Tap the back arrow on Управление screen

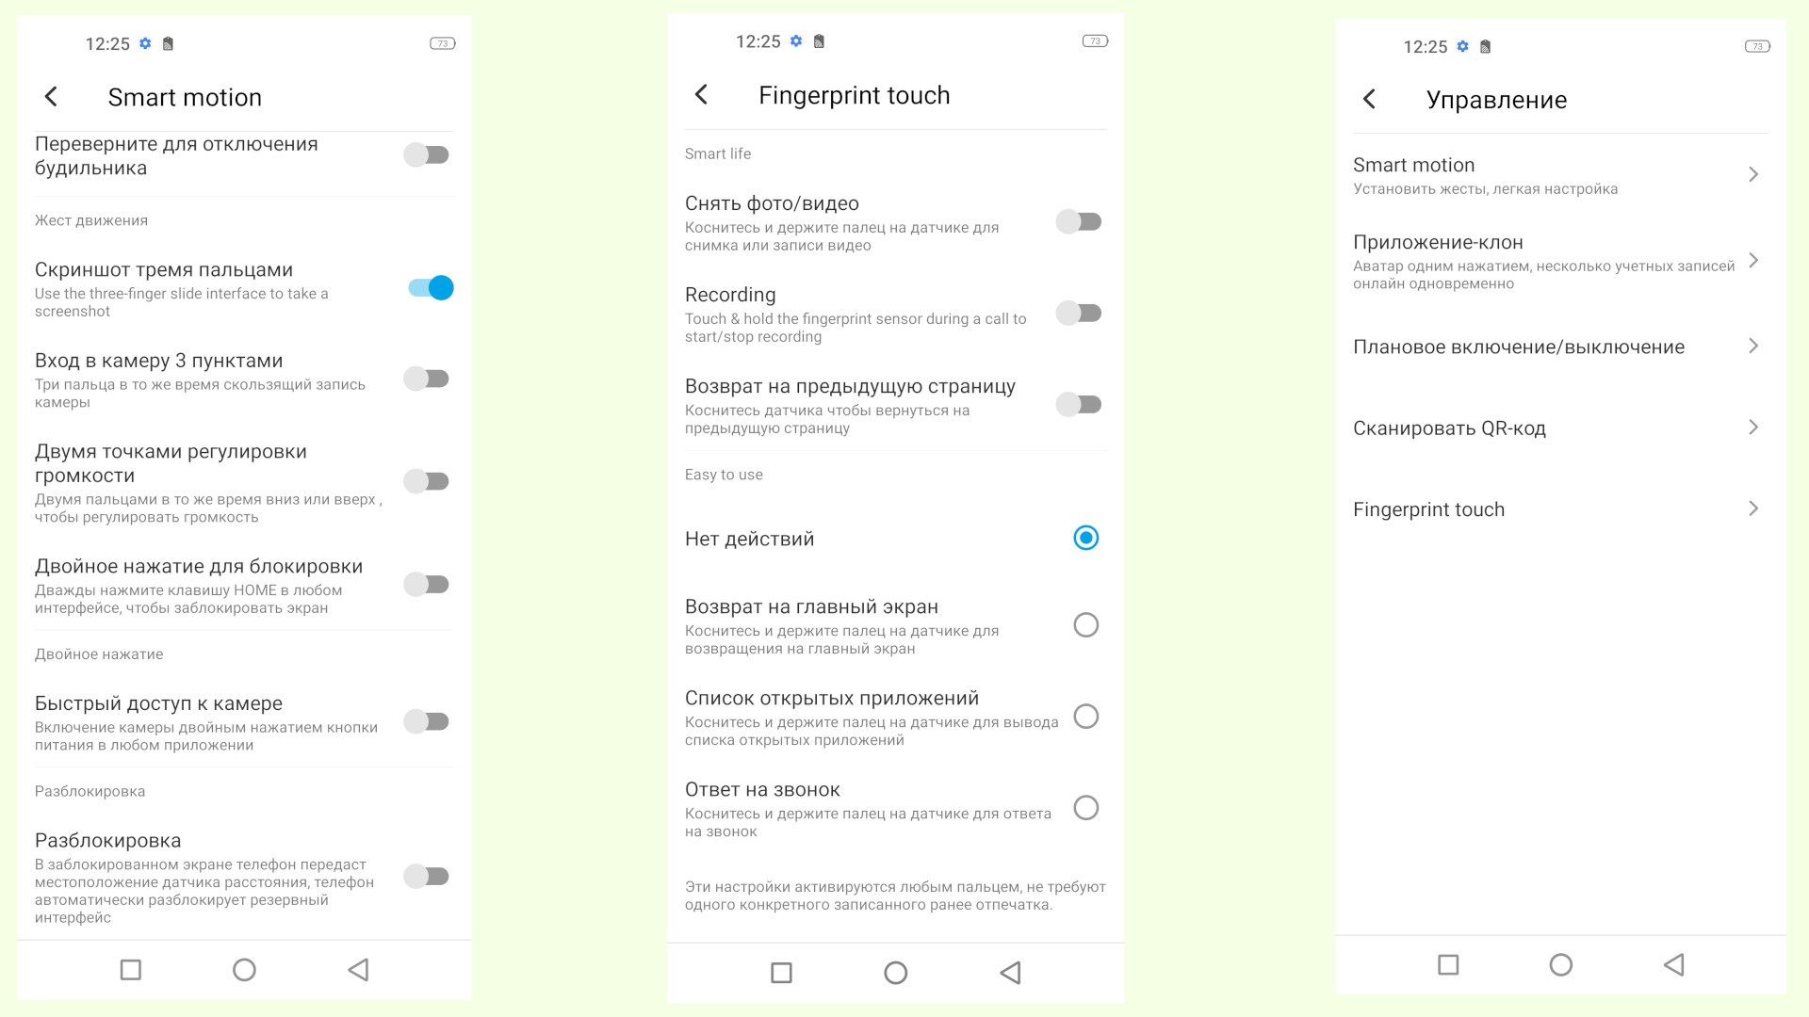pos(1367,97)
